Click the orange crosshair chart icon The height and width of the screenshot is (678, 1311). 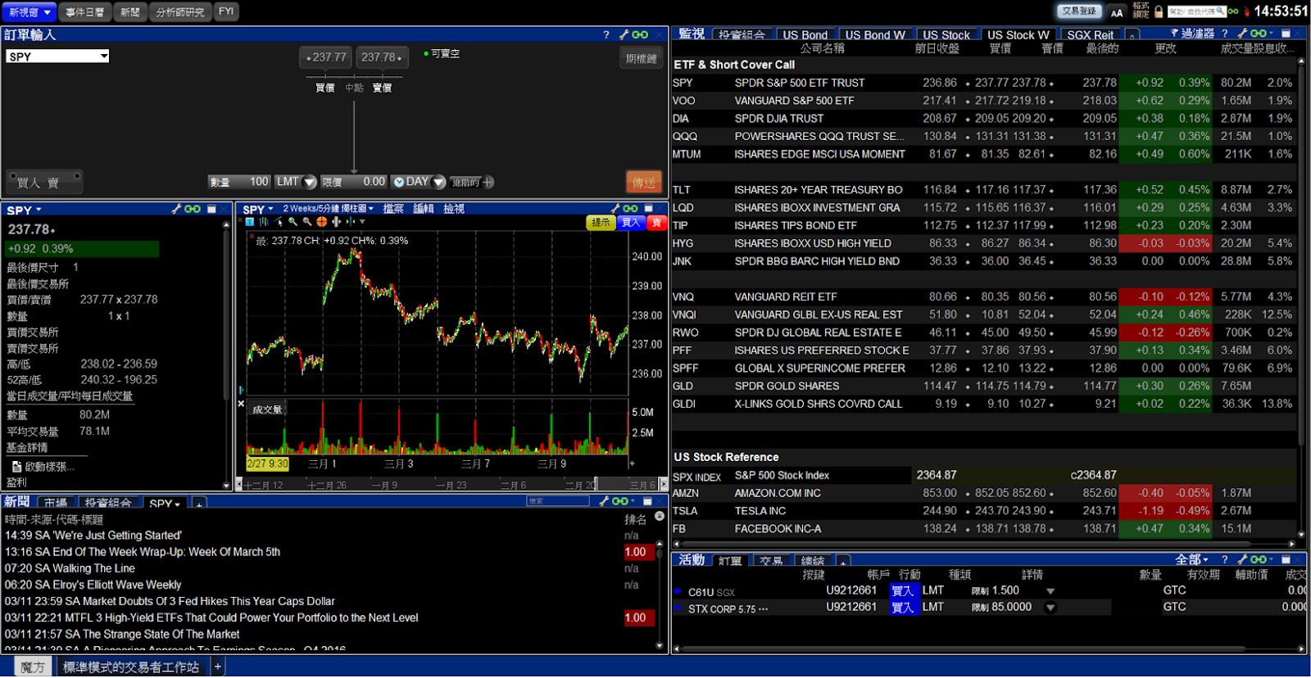322,222
